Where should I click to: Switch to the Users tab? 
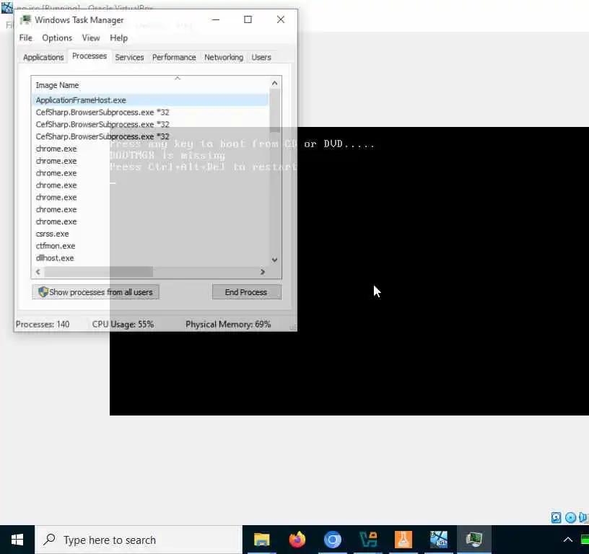pos(261,58)
